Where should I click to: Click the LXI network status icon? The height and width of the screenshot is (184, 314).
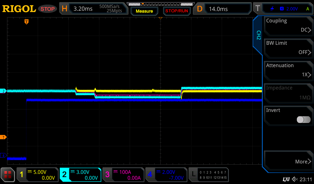(286, 179)
